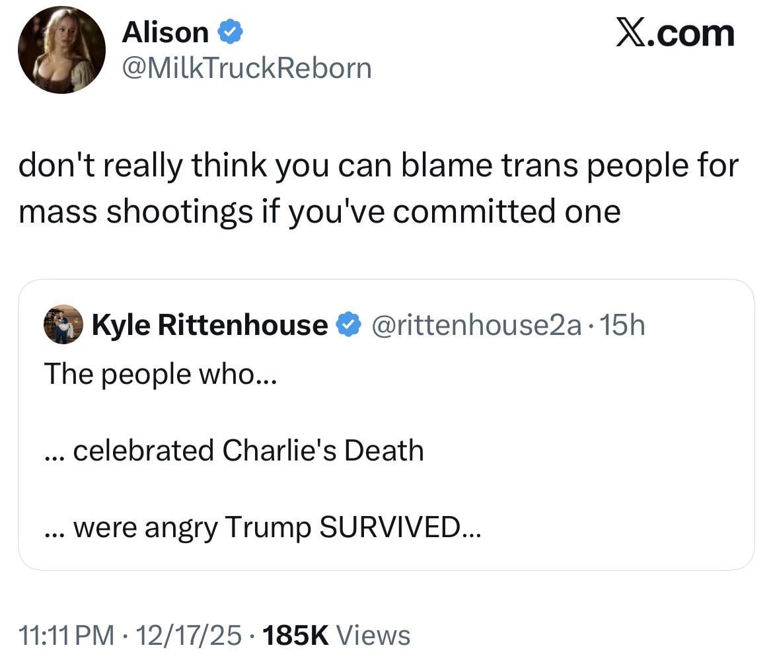Image resolution: width=773 pixels, height=664 pixels.
Task: Click the @MilkTruckReborn handle
Action: (x=246, y=68)
